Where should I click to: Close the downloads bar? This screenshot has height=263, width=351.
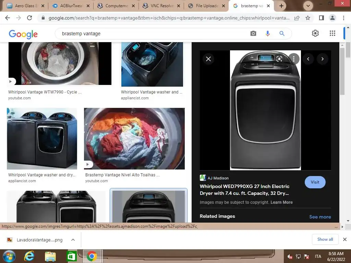pos(345,239)
